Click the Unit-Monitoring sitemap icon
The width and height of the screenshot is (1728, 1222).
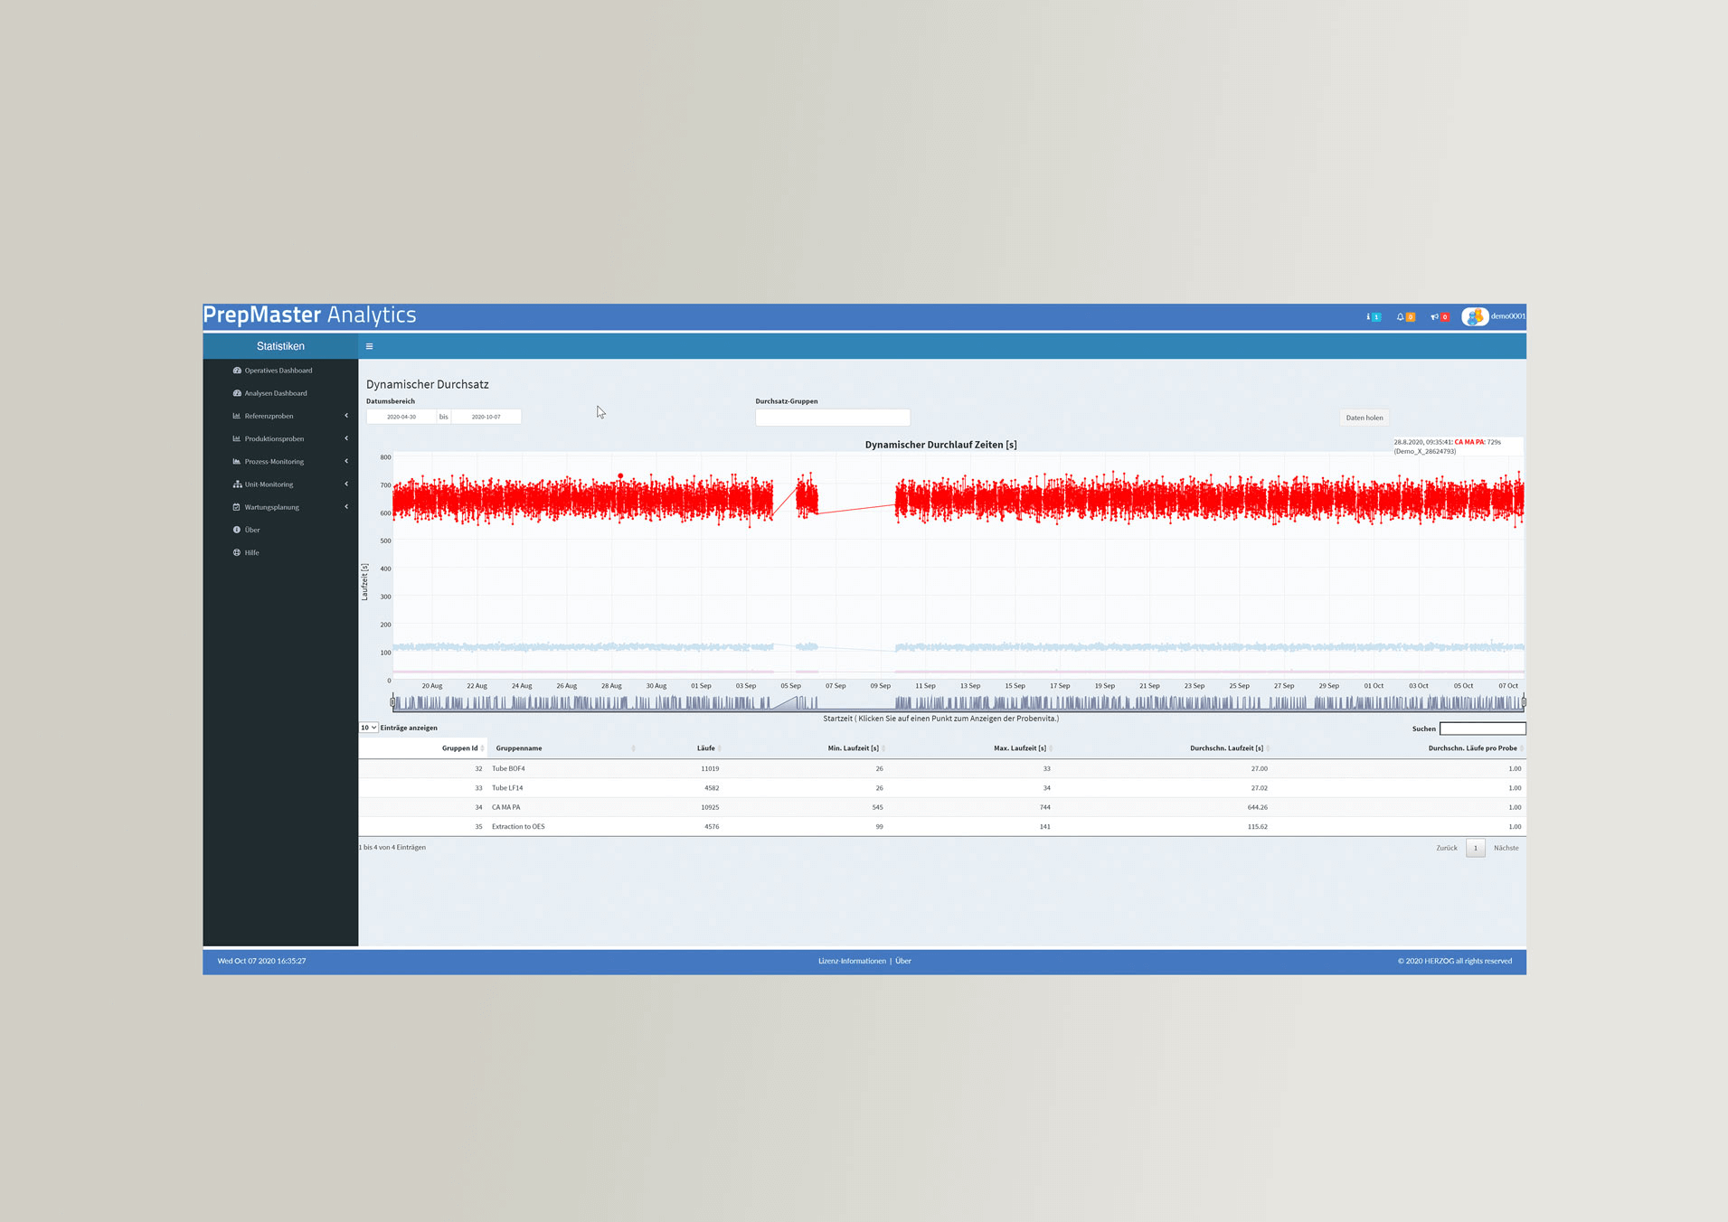237,484
